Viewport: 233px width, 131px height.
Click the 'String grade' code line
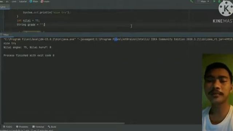(31, 25)
